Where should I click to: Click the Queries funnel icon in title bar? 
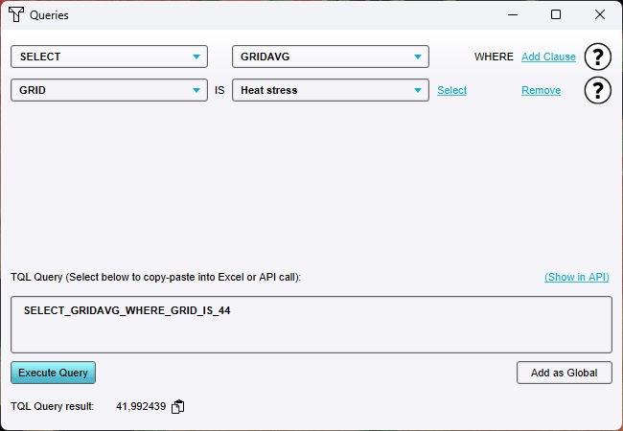click(15, 15)
